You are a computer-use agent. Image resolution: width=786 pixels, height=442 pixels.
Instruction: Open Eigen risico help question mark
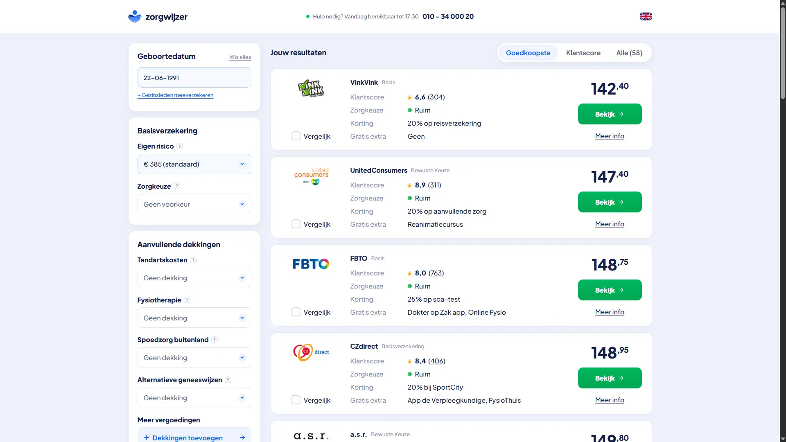coord(180,146)
